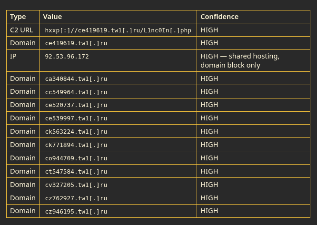This screenshot has width=317, height=225.
Task: Click the IP type cell
Action: 23,60
